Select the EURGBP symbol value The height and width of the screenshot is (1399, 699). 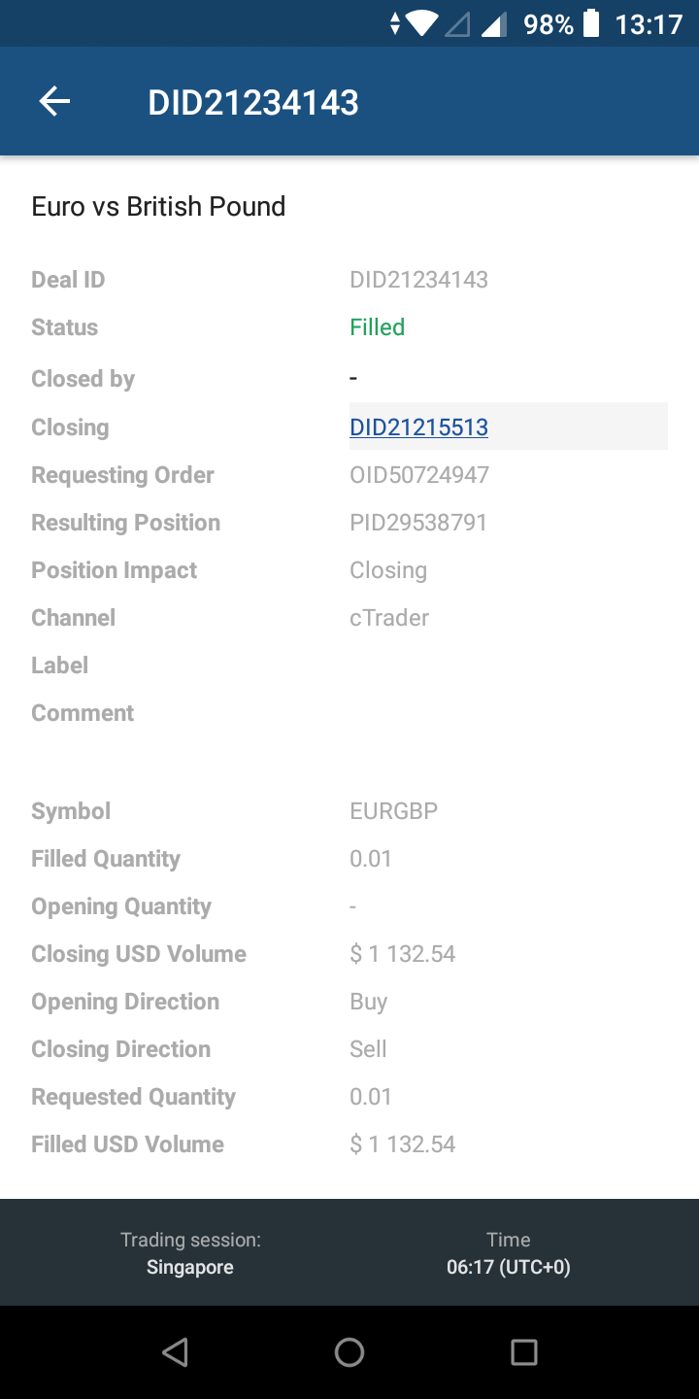pos(393,811)
